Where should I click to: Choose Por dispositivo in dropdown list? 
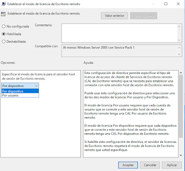coord(20,91)
